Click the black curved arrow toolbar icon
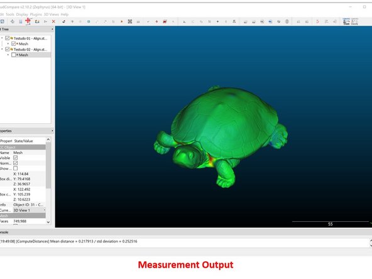This screenshot has height=279, width=372. point(63,21)
